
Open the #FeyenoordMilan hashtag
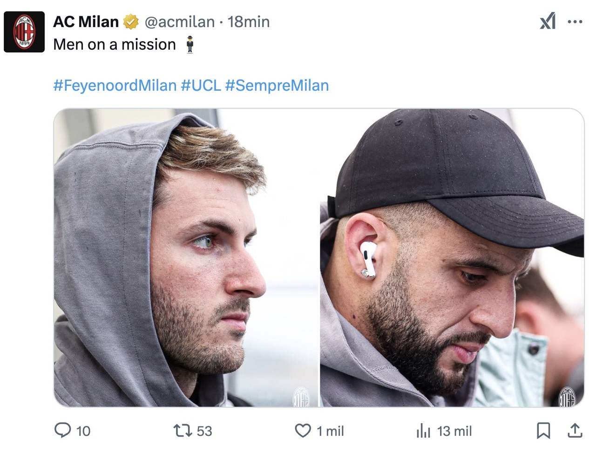(115, 86)
